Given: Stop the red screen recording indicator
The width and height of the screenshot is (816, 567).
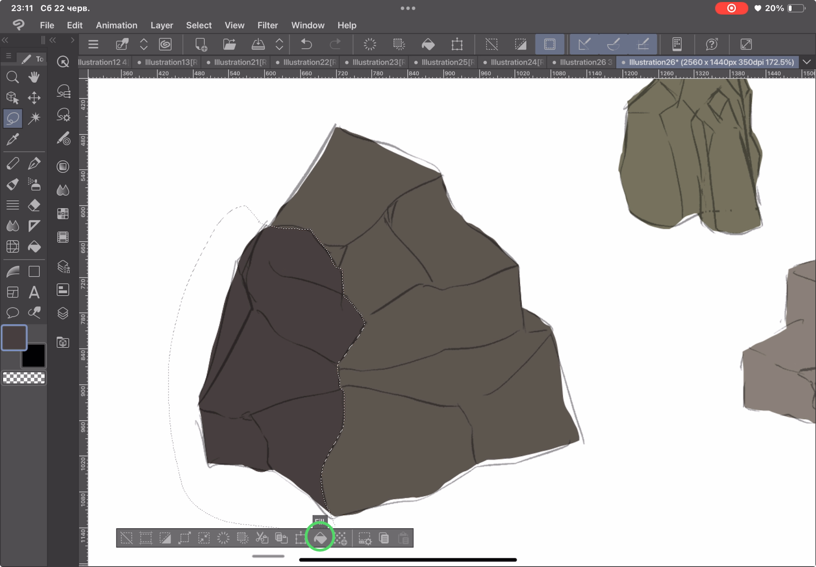Looking at the screenshot, I should point(731,8).
